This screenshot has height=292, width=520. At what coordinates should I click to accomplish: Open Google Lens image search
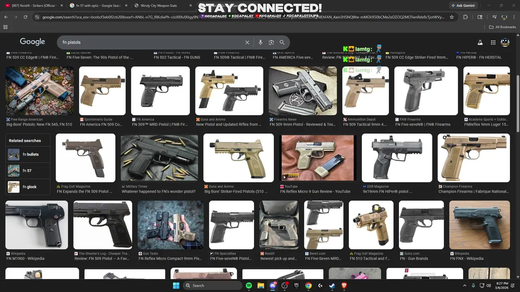271,42
